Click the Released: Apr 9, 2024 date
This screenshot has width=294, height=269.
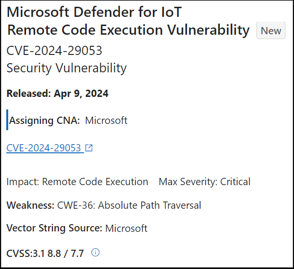57,94
